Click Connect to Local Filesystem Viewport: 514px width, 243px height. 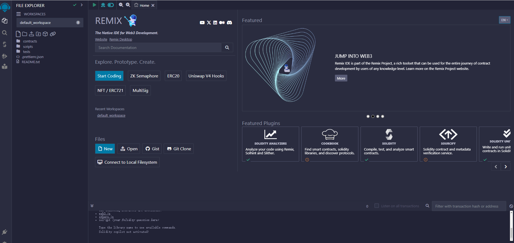click(127, 162)
